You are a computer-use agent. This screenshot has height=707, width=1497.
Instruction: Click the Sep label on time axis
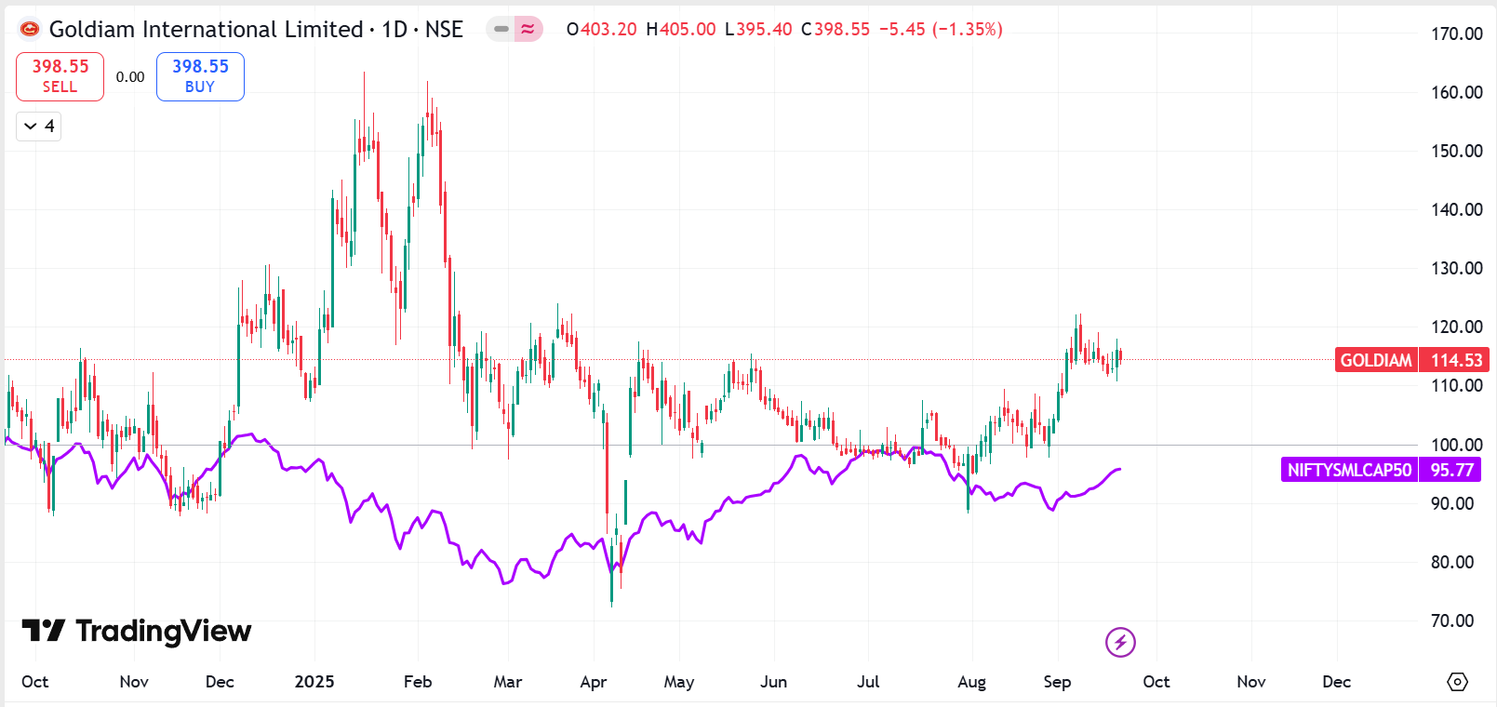pos(1057,682)
